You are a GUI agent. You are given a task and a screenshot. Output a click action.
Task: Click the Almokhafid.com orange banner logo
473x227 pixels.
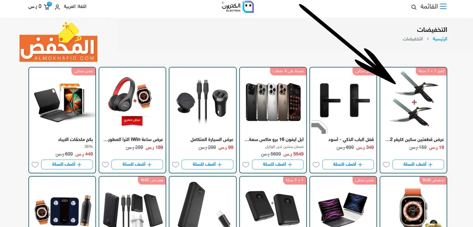(58, 42)
